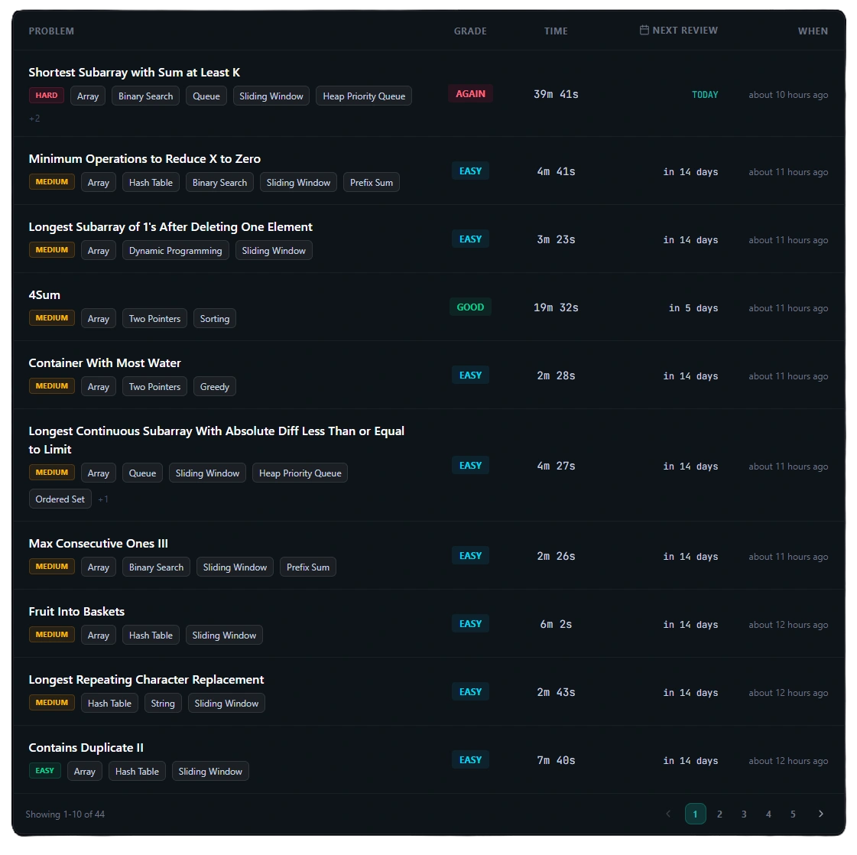
Task: Select the String tag
Action: click(163, 703)
